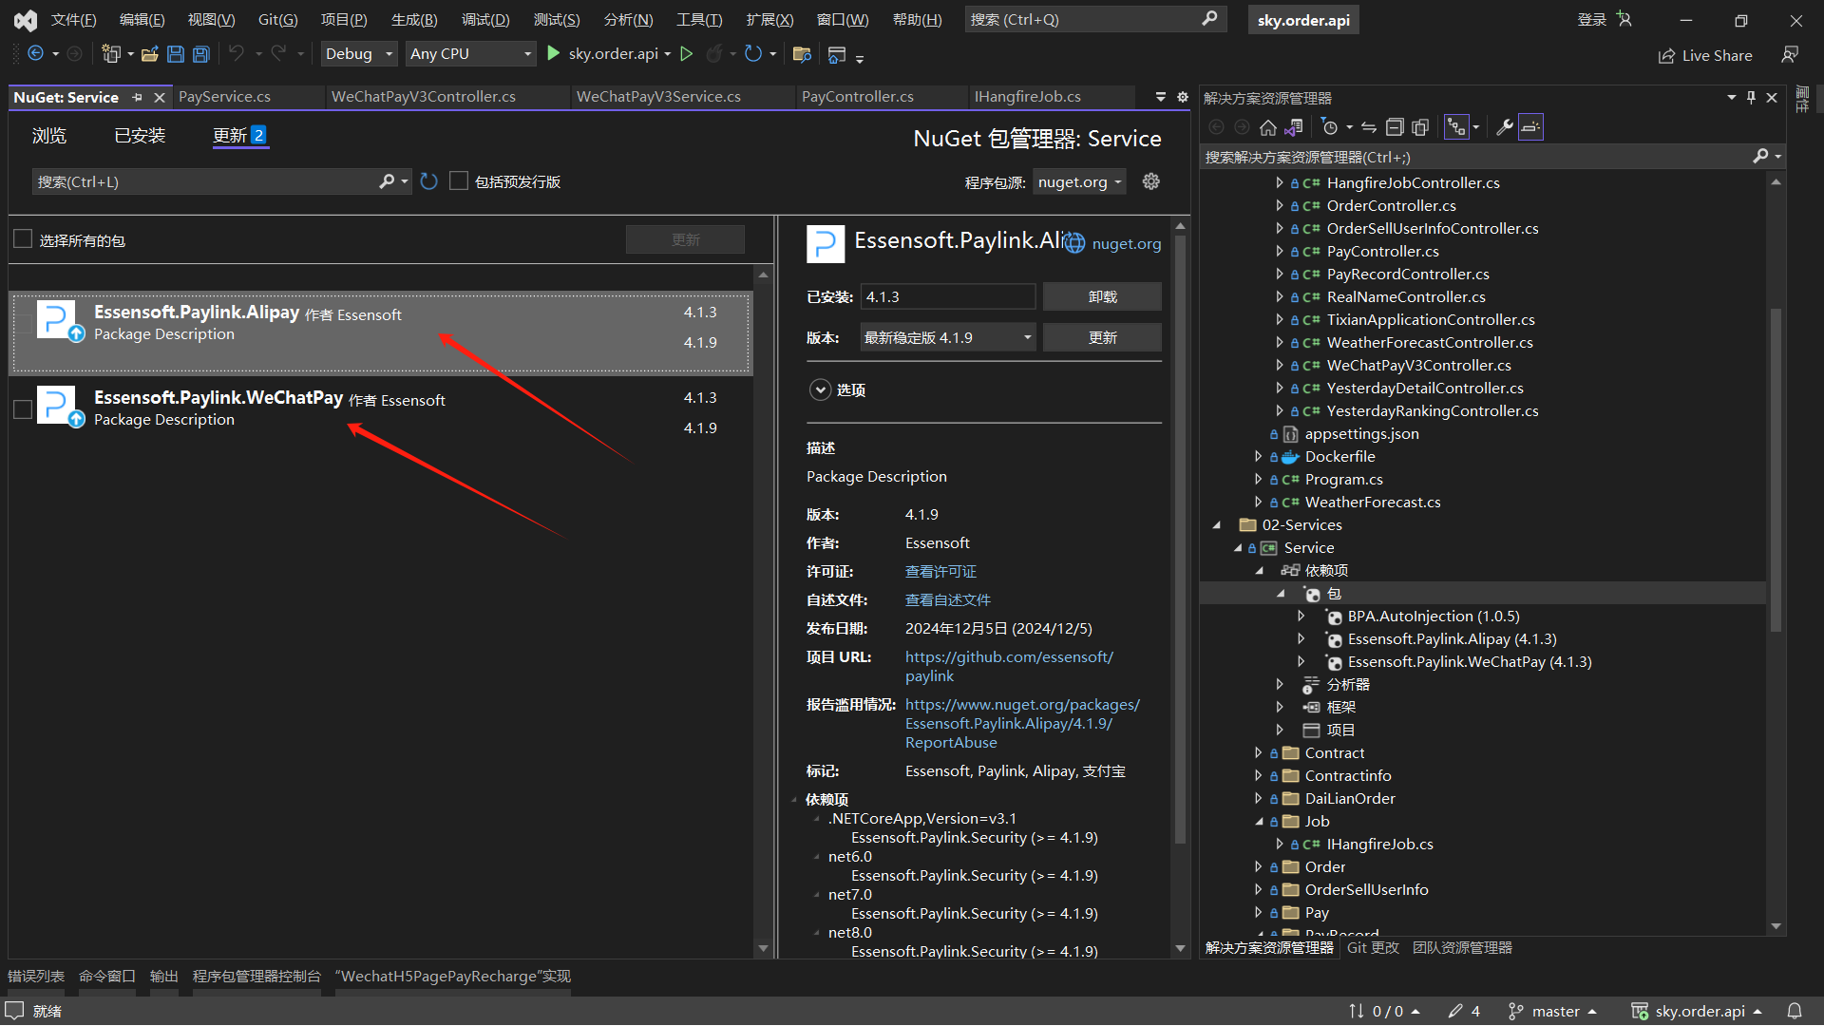This screenshot has height=1026, width=1824.
Task: Click the notifications bell in status bar
Action: [1795, 1011]
